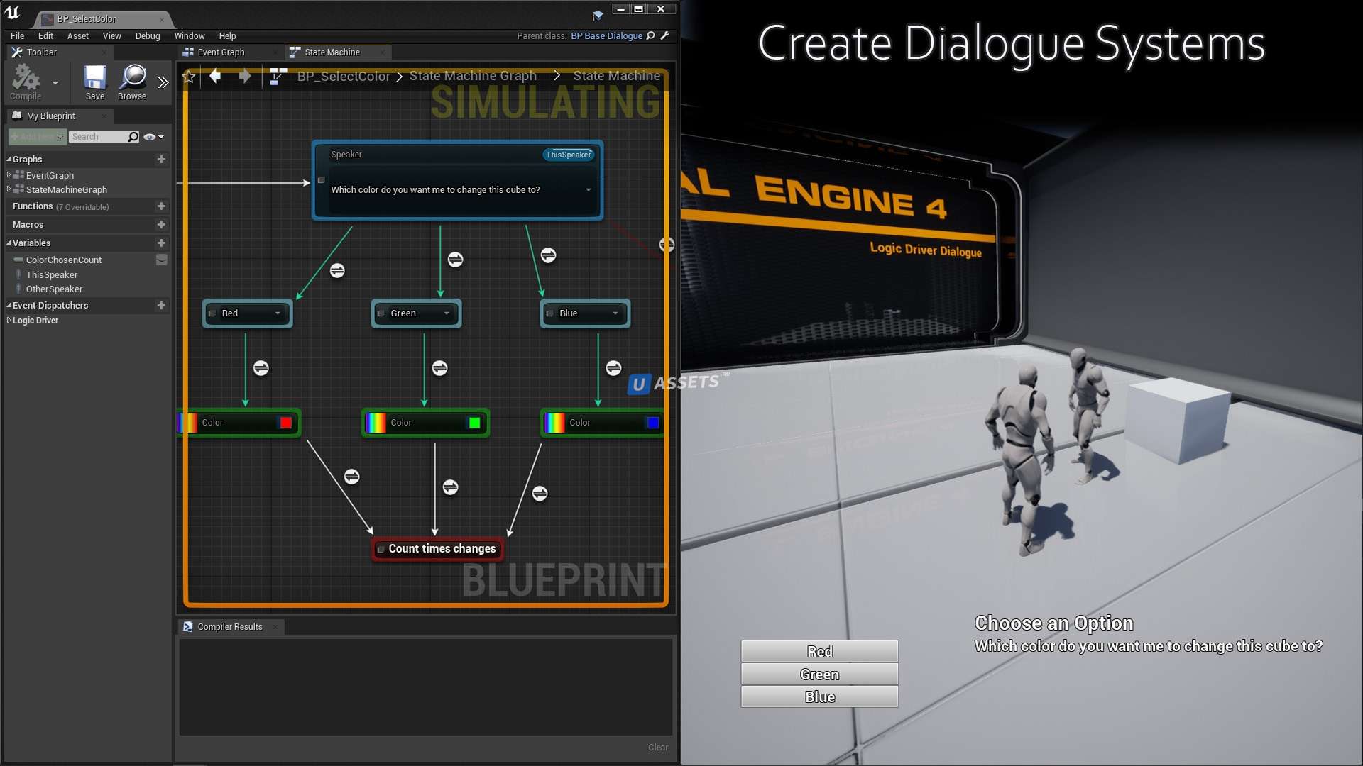Click the green swatch on Color node
This screenshot has height=766, width=1363.
tap(474, 423)
